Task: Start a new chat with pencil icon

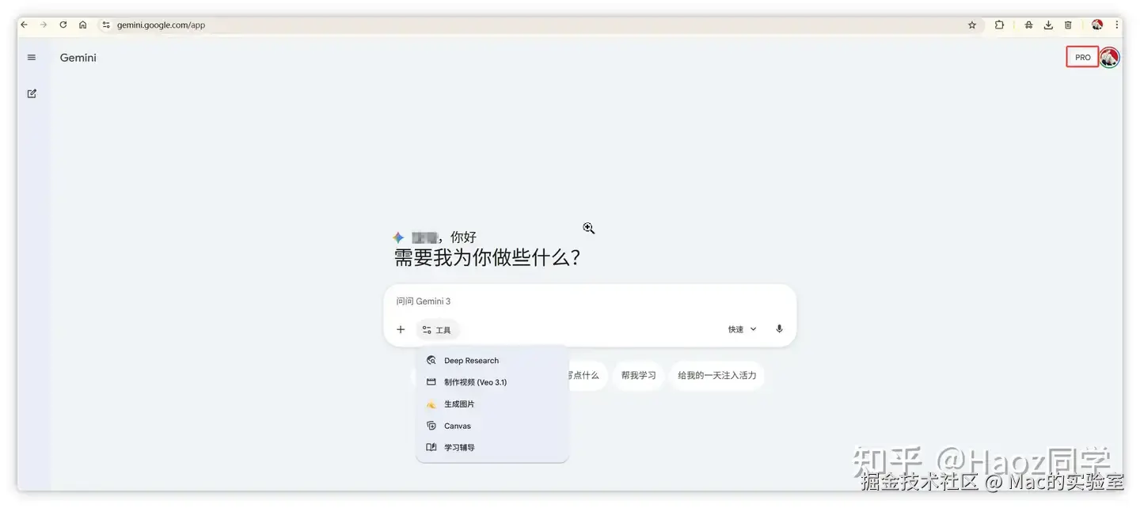Action: 32,93
